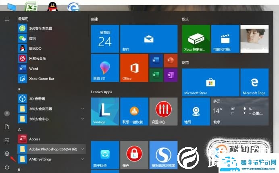This screenshot has width=279, height=173.
Task: Expand the 360安全浏览器 folder chevron
Action: [x=83, y=108]
